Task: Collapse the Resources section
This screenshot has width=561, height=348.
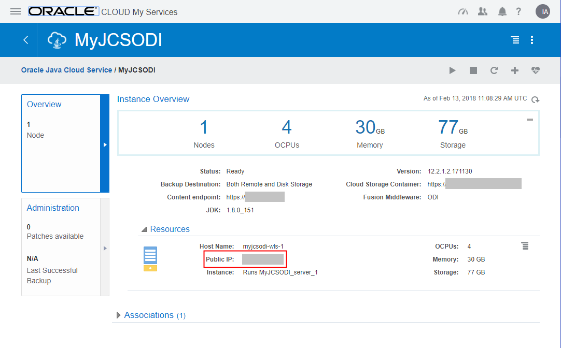Action: click(144, 229)
